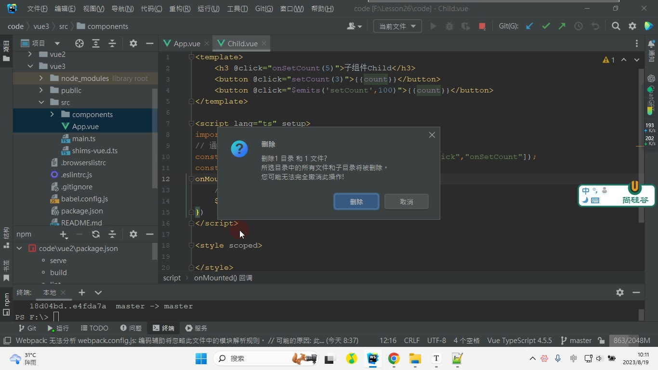Click collapse all icon in project panel
Viewport: 658px width, 370px height.
coord(112,43)
